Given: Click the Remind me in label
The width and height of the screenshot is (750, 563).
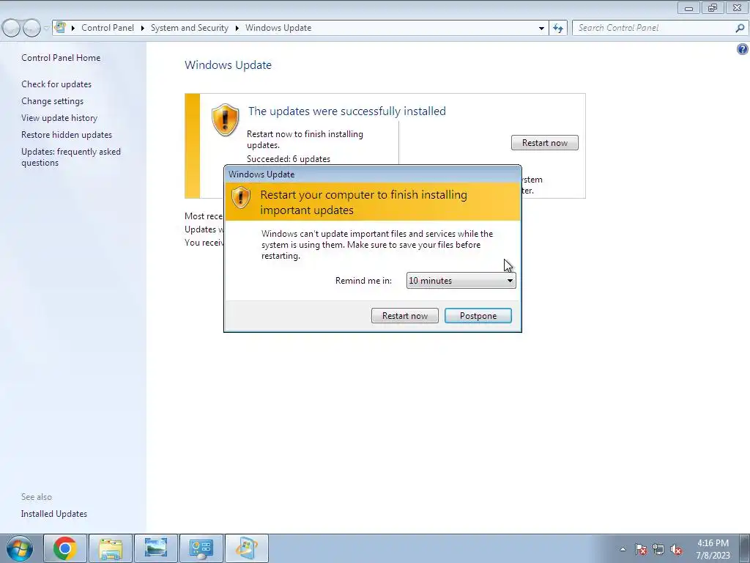Looking at the screenshot, I should pyautogui.click(x=363, y=281).
